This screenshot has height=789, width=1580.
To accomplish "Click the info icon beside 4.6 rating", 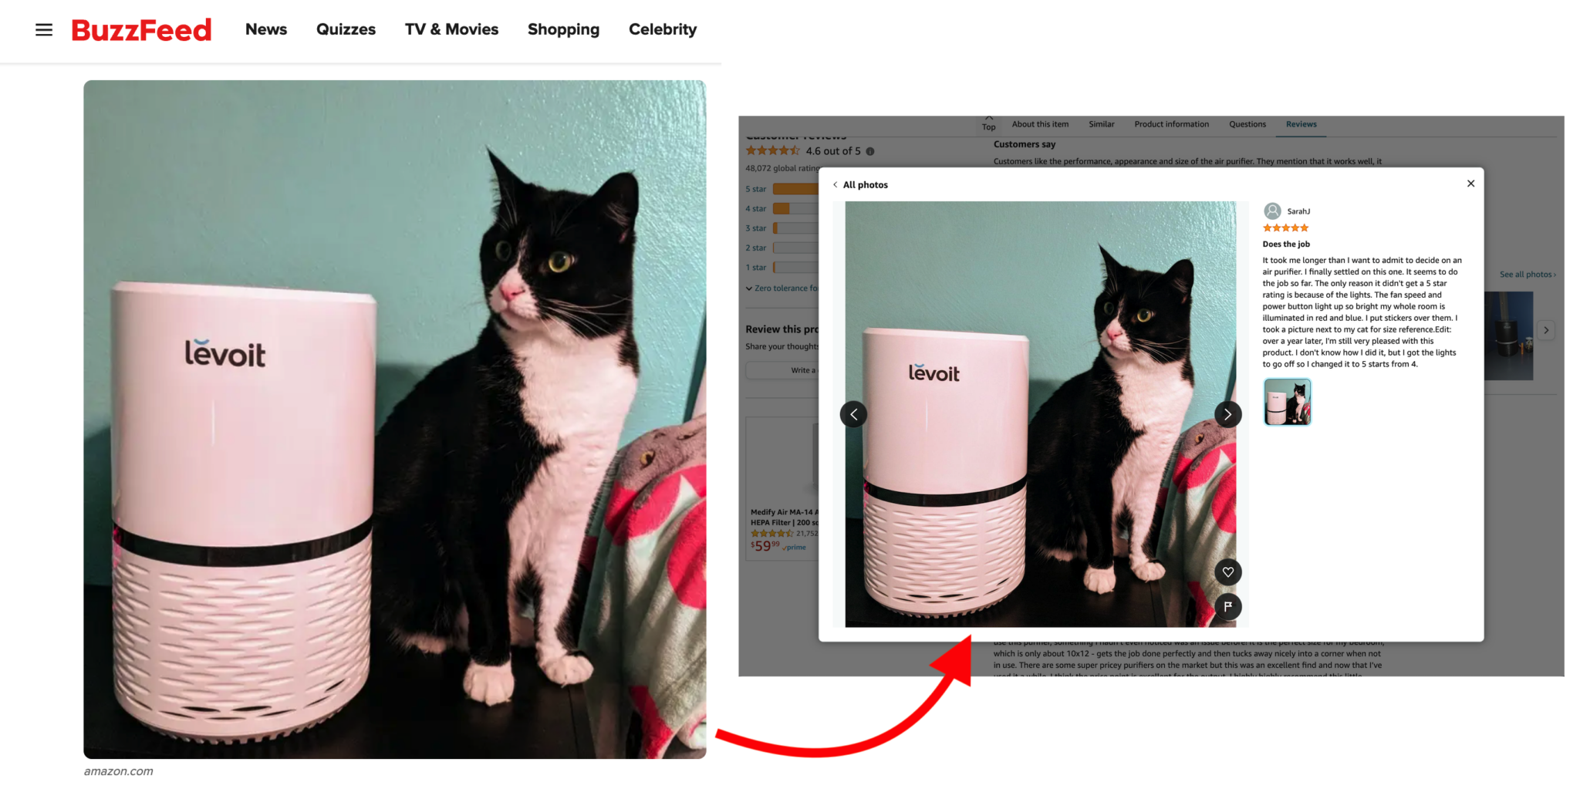I will [870, 151].
